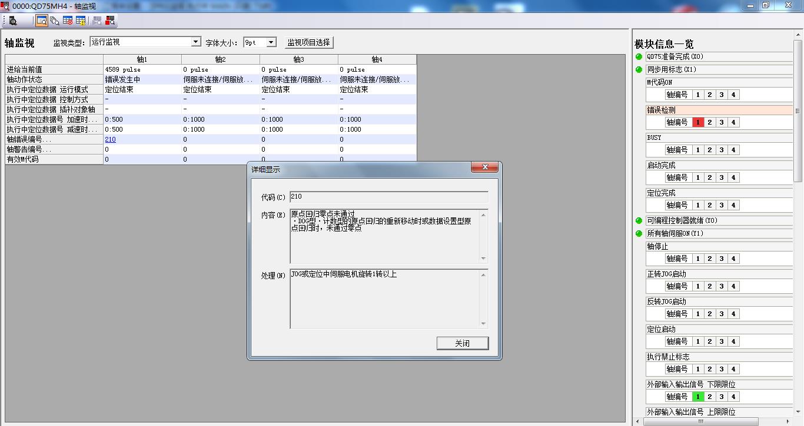Click the axis monitor toolbar icon
The image size is (804, 426).
(x=42, y=21)
